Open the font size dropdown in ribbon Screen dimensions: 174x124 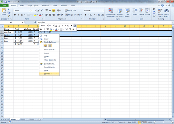tap(35, 10)
